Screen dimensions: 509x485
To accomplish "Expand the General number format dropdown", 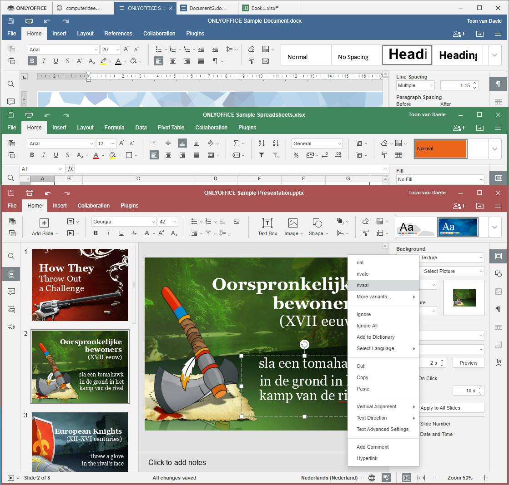I will [317, 144].
